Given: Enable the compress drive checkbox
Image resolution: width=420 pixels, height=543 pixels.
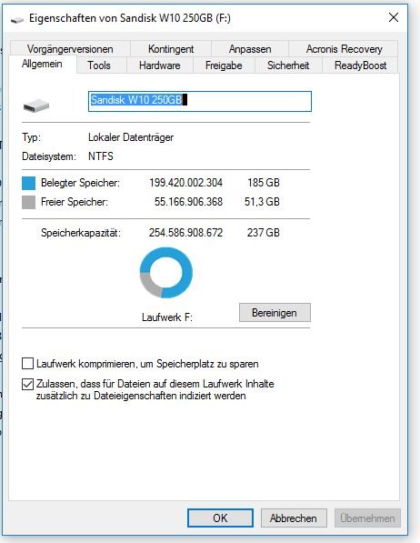Looking at the screenshot, I should pos(27,364).
